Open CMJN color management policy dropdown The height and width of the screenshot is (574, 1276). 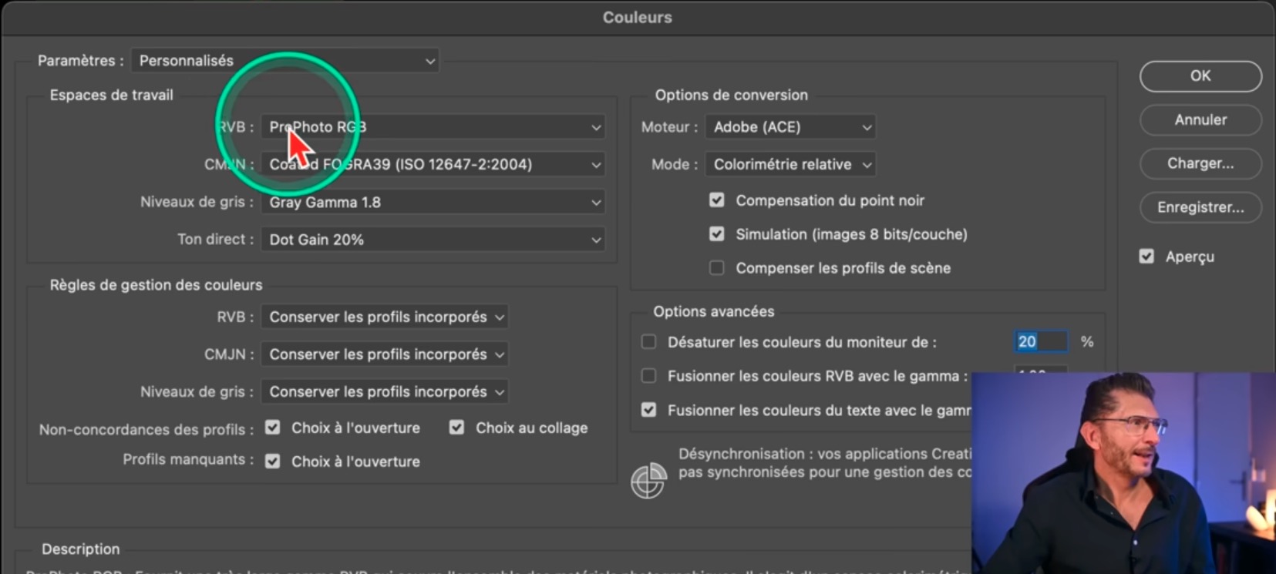pyautogui.click(x=384, y=354)
